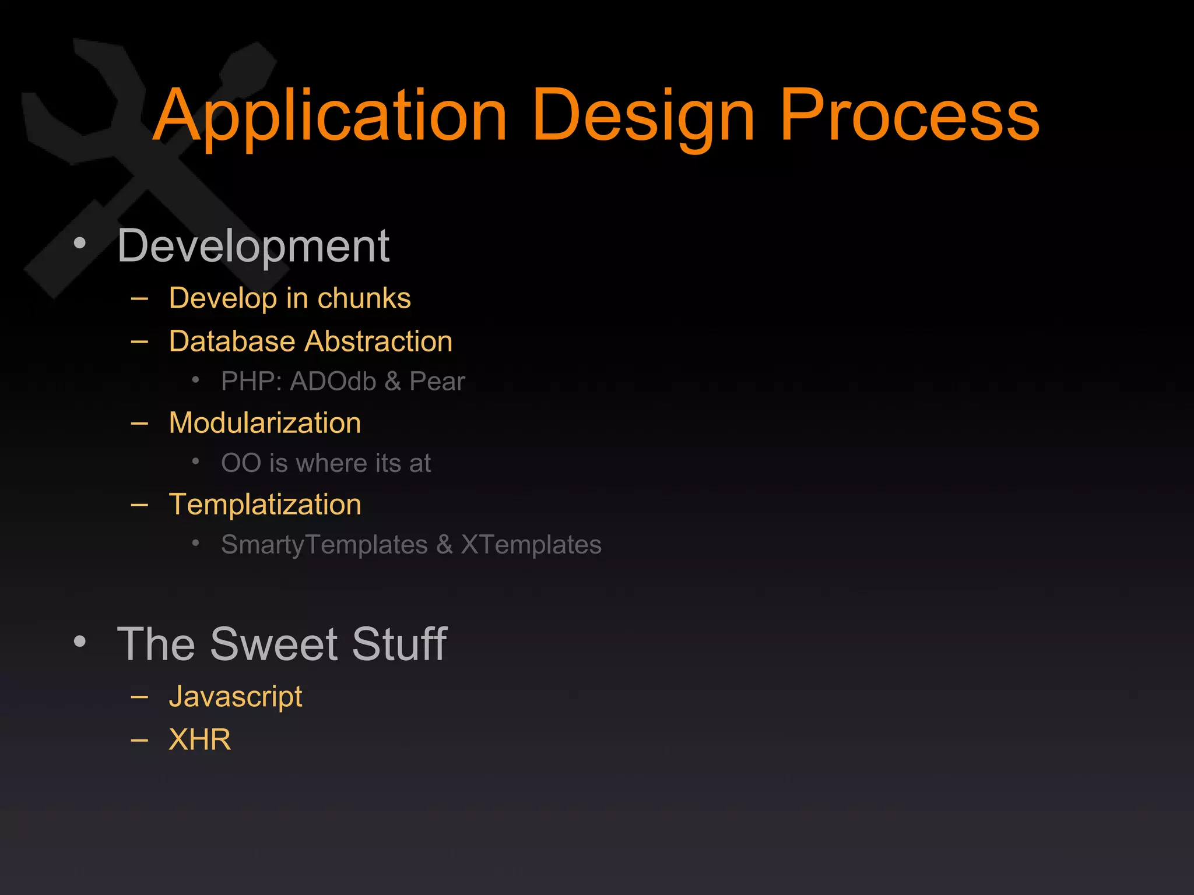This screenshot has width=1194, height=895.
Task: Click the bullet dot before The Sweet Stuff
Action: click(80, 642)
